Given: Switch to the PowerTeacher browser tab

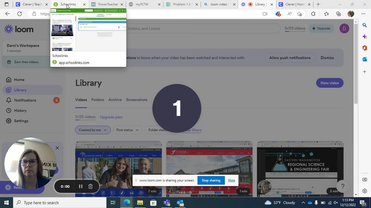Looking at the screenshot, I should [107, 4].
